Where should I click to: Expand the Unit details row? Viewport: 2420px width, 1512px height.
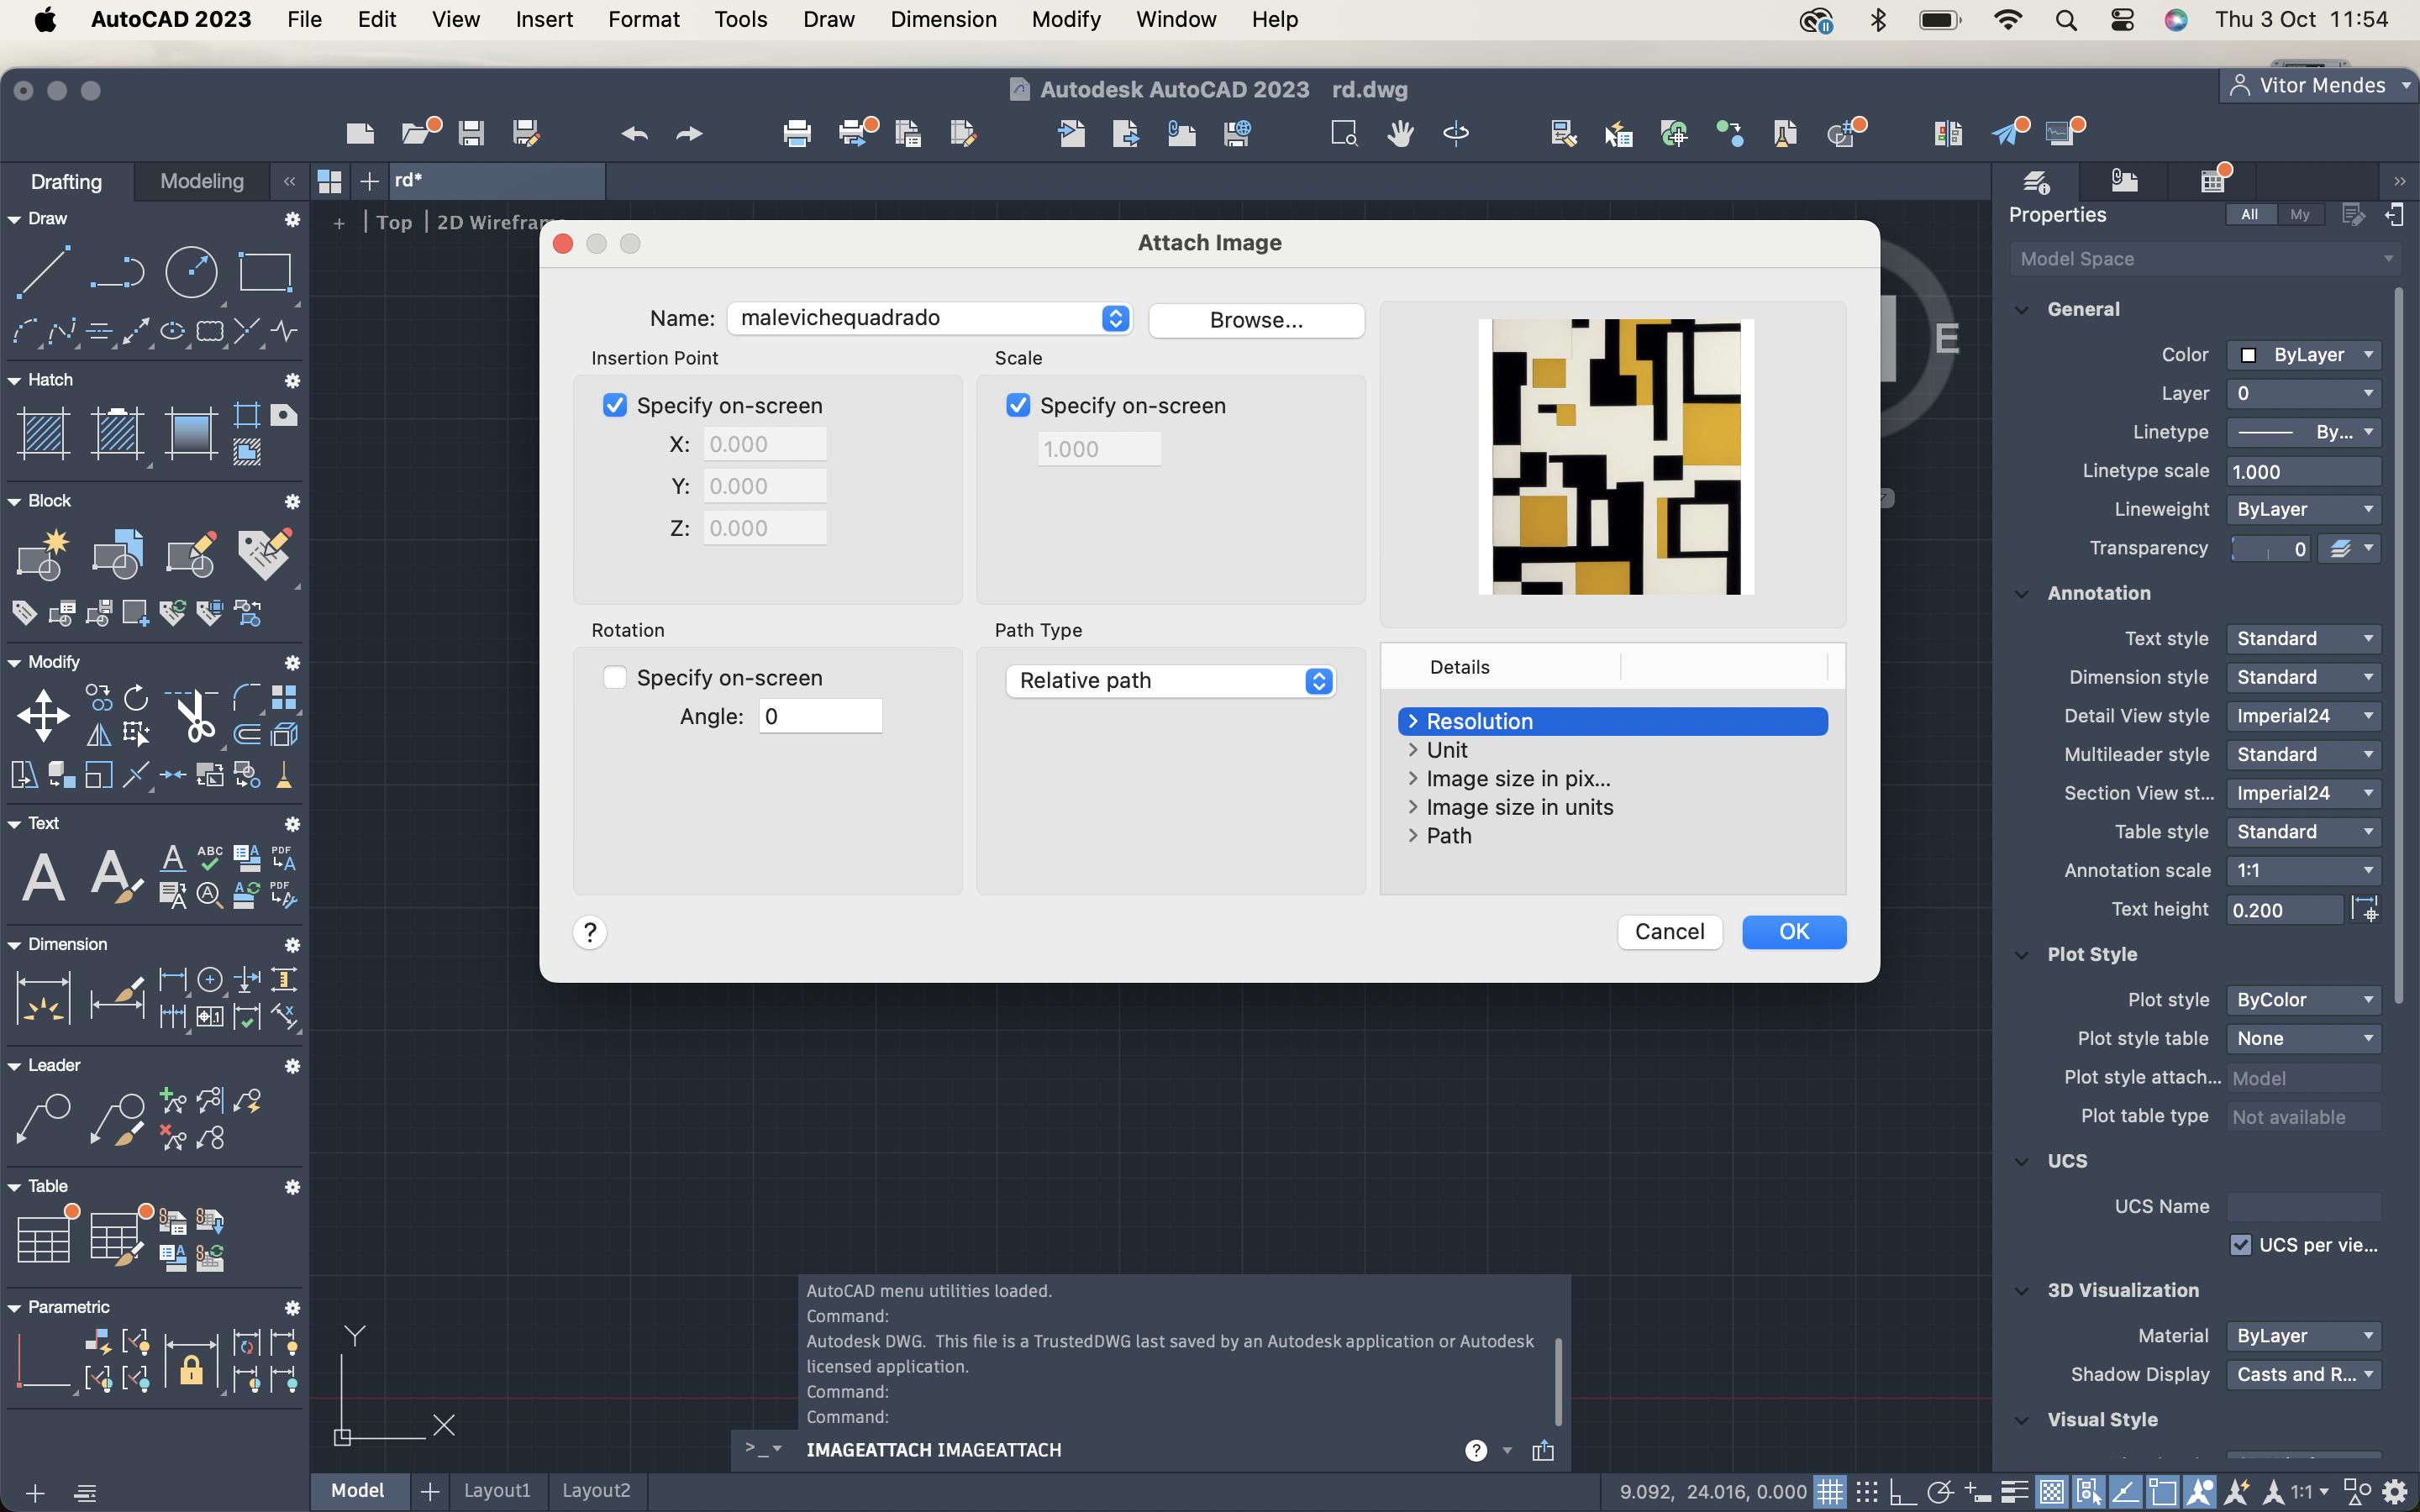click(1413, 750)
